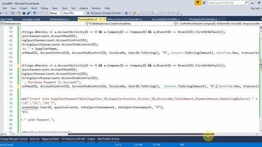Open the Help menu
Image resolution: width=262 pixels, height=147 pixels.
tap(107, 8)
